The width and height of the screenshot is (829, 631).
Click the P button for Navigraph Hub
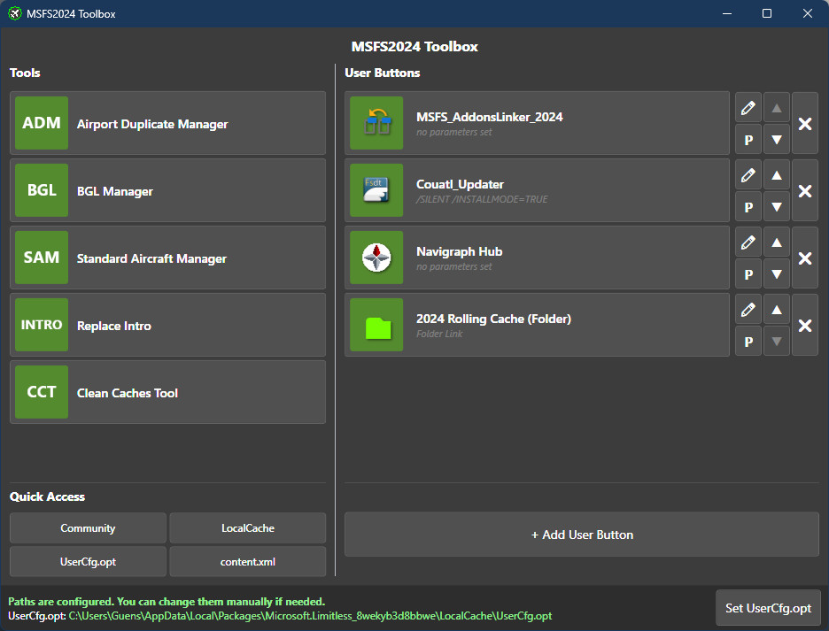pyautogui.click(x=748, y=273)
